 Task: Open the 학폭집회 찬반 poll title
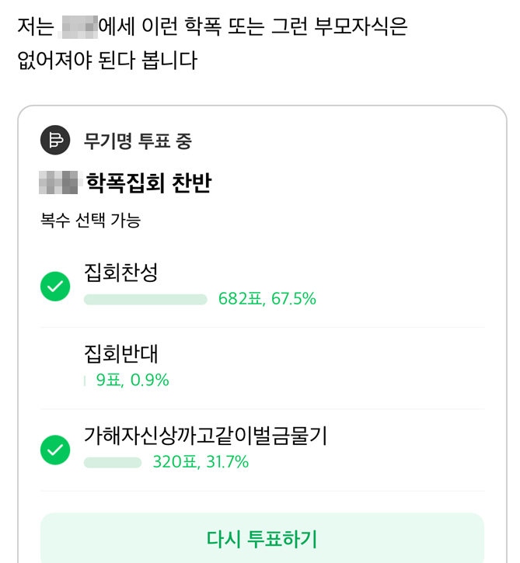tap(148, 183)
